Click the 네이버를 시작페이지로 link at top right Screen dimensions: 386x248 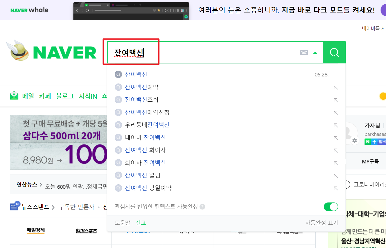(374, 28)
